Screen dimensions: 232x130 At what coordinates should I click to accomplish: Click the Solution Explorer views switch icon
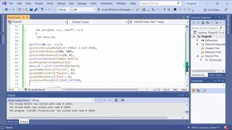tap(208, 23)
